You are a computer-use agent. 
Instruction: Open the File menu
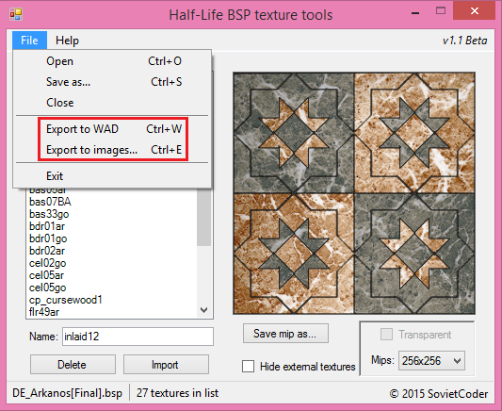29,41
